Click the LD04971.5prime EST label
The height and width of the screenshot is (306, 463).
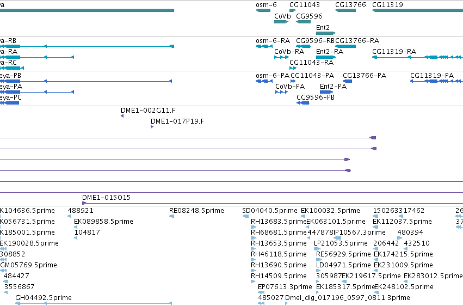(x=343, y=265)
